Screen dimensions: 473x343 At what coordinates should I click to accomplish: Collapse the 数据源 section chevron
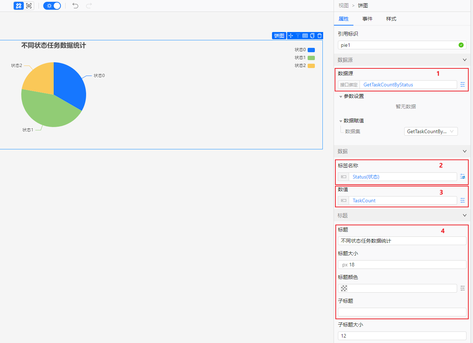464,60
